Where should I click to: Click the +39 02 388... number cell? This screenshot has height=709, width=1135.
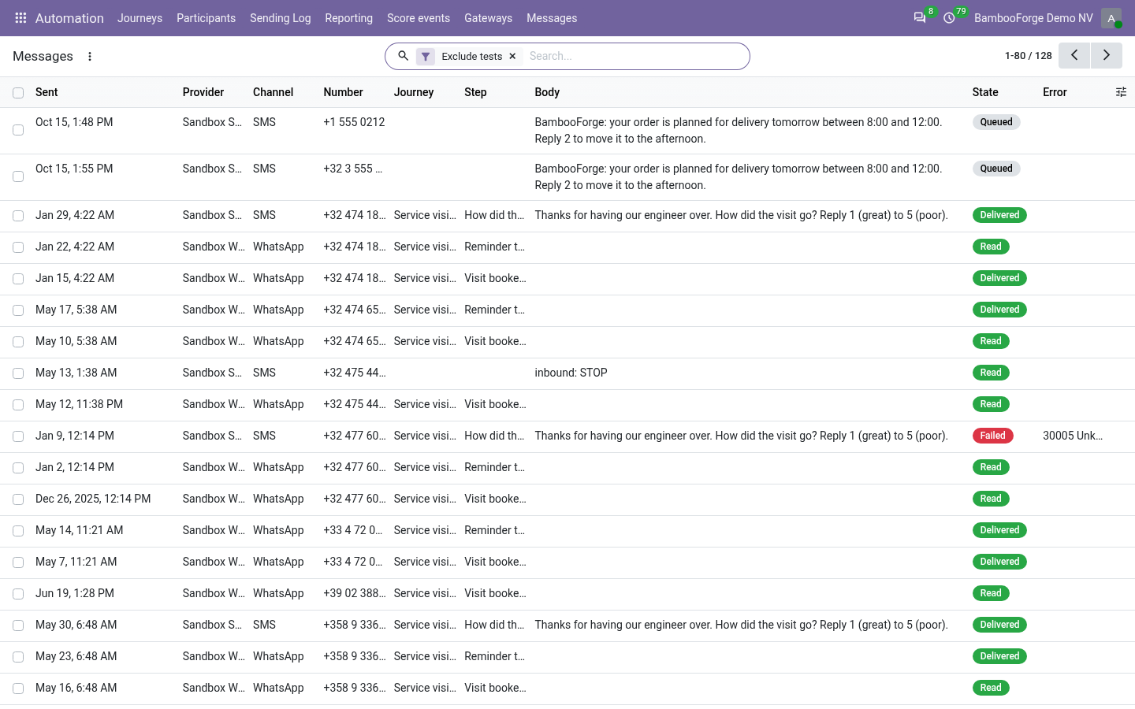tap(355, 593)
